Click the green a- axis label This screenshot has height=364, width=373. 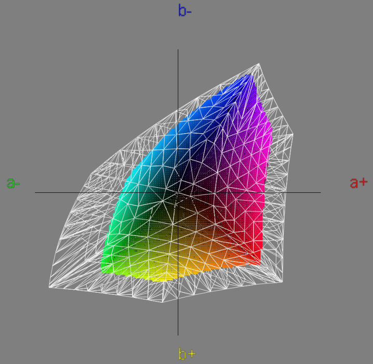pos(14,183)
